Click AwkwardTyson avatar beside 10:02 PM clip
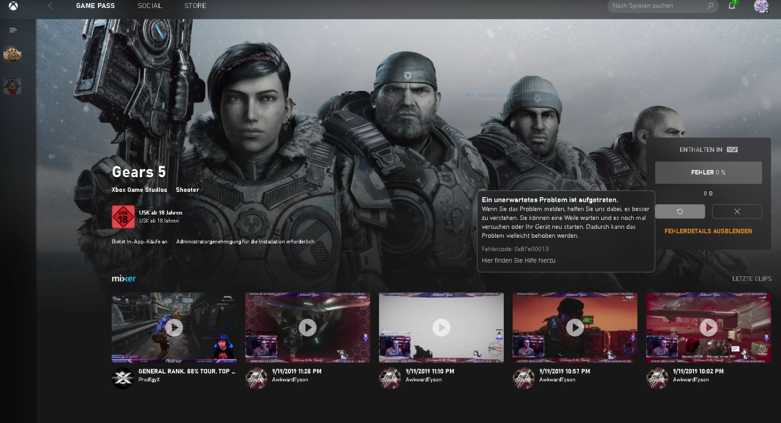This screenshot has width=781, height=423. tap(658, 378)
